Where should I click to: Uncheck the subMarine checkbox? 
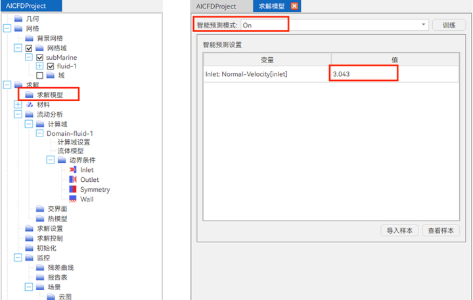click(x=40, y=57)
